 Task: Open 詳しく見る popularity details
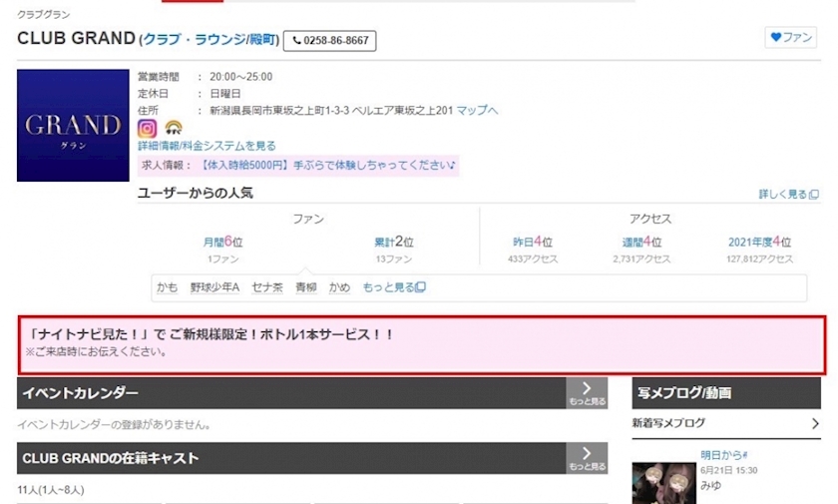[x=789, y=194]
